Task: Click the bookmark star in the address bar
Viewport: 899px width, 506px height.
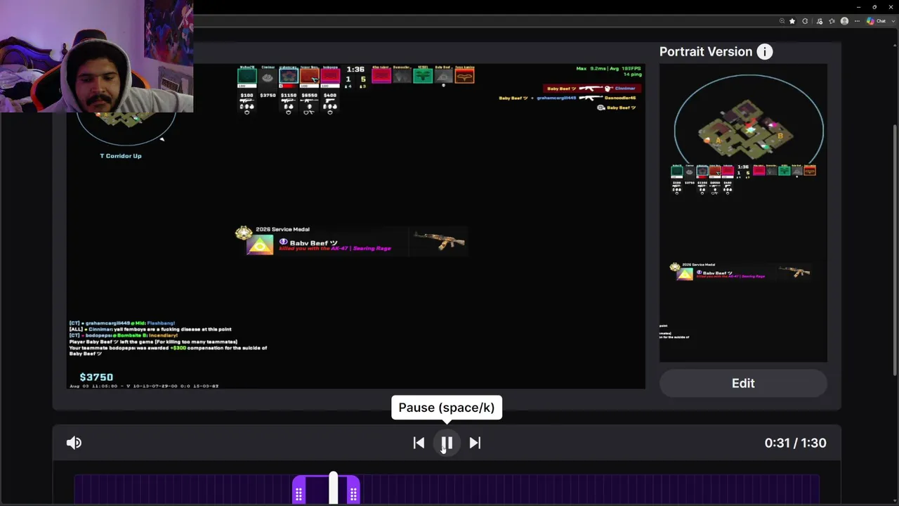Action: coord(793,21)
